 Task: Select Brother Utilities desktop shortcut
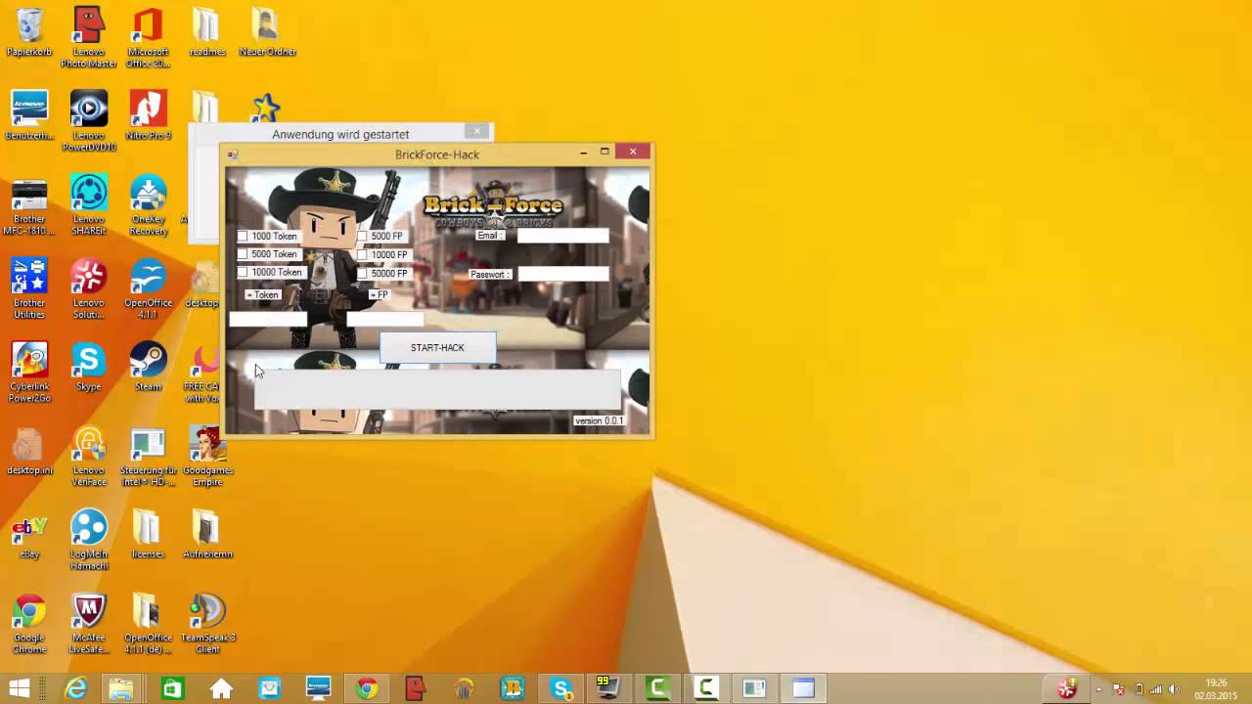29,288
